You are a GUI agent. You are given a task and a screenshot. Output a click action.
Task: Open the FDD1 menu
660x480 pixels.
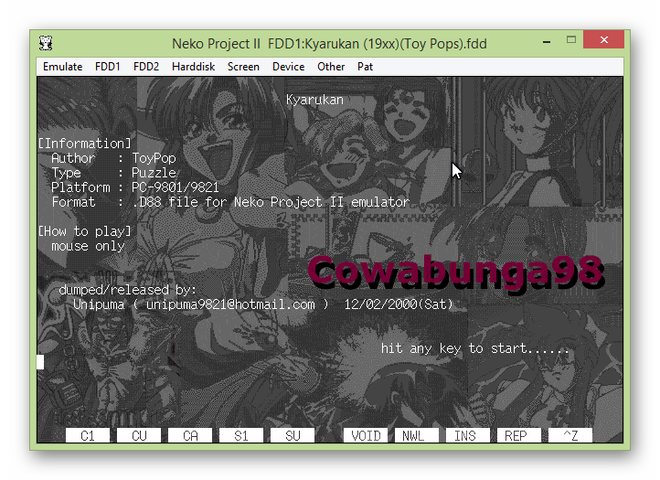[107, 67]
